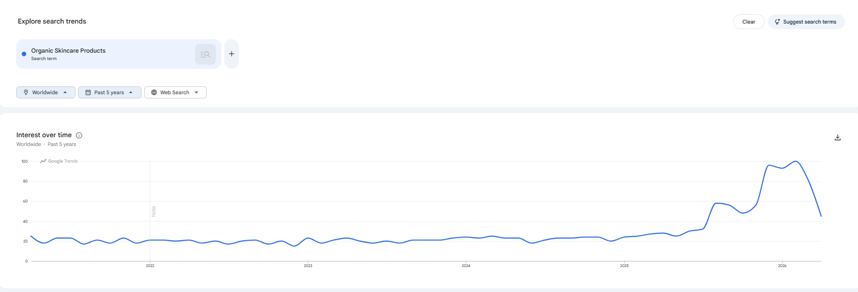The height and width of the screenshot is (292, 858).
Task: Click the peak of the trend line near 2026
Action: (796, 161)
